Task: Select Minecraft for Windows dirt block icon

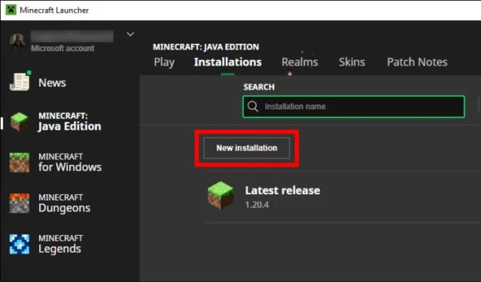Action: click(x=20, y=162)
